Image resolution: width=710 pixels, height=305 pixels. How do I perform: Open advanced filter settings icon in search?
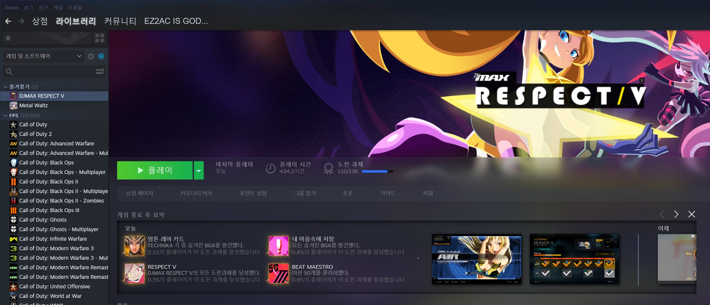[100, 72]
